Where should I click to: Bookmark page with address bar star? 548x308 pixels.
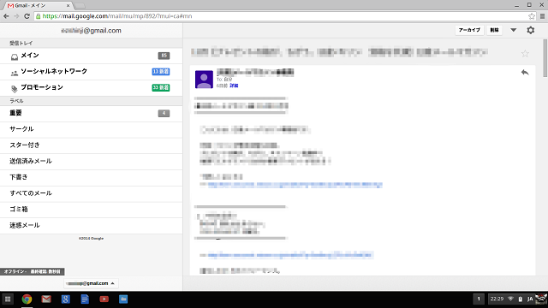tap(532, 16)
